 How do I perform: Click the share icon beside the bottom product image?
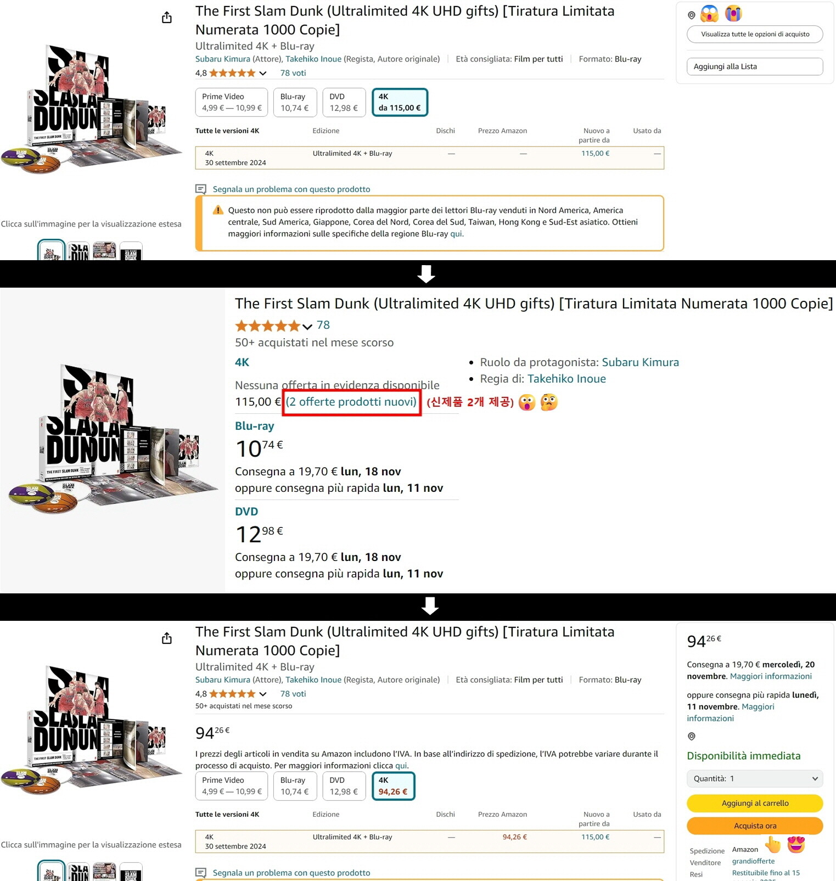pos(167,638)
